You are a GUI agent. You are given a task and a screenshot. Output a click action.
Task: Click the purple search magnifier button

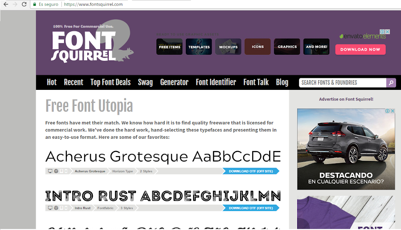391,83
